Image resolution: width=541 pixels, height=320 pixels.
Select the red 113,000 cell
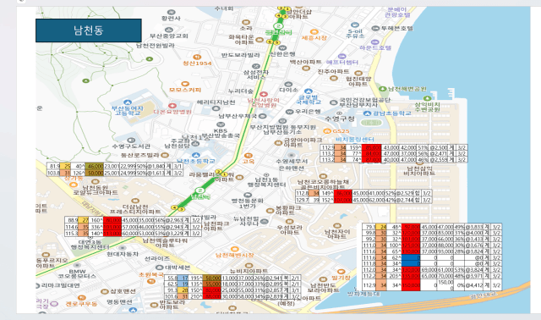112,234
